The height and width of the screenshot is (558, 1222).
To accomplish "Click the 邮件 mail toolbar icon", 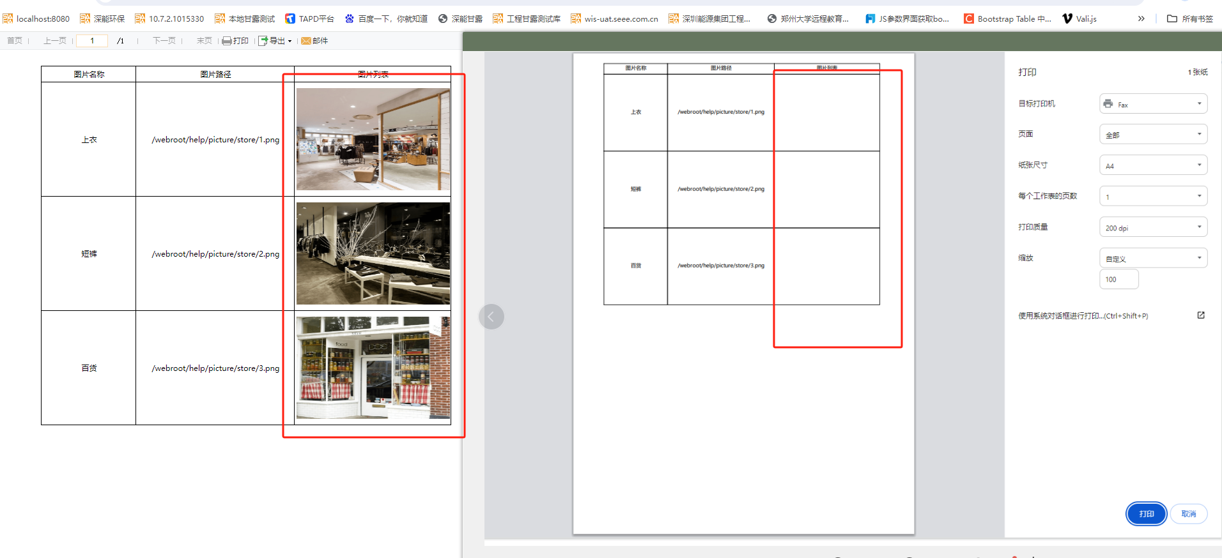I will (x=314, y=41).
